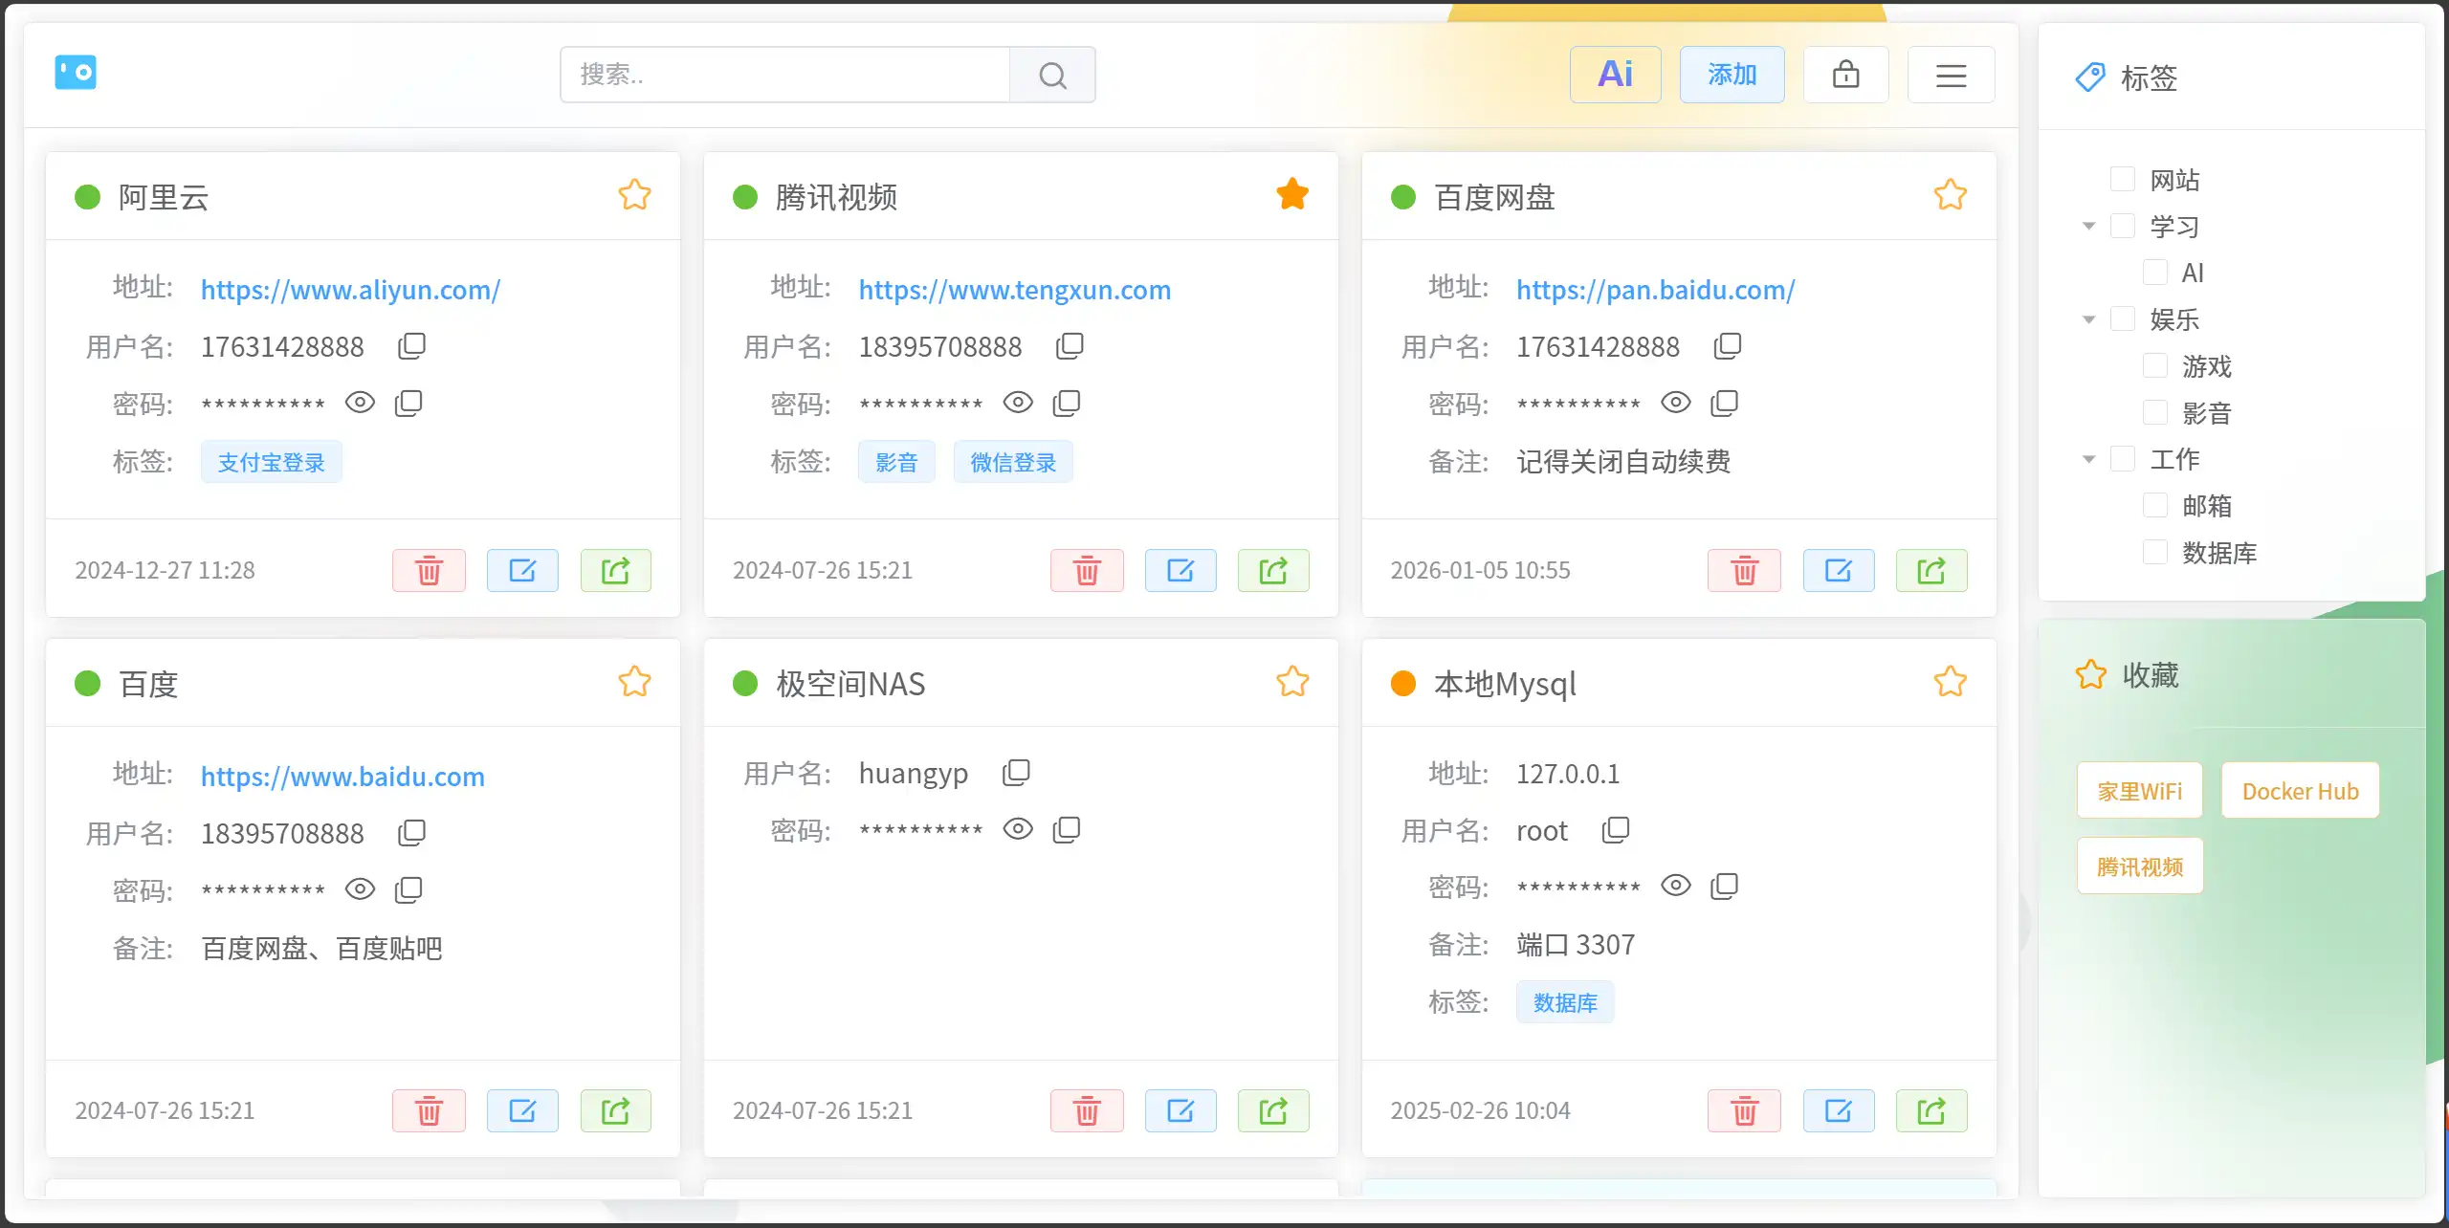Edit the 腾讯视频 account entry
Image resolution: width=2449 pixels, height=1228 pixels.
click(x=1180, y=571)
